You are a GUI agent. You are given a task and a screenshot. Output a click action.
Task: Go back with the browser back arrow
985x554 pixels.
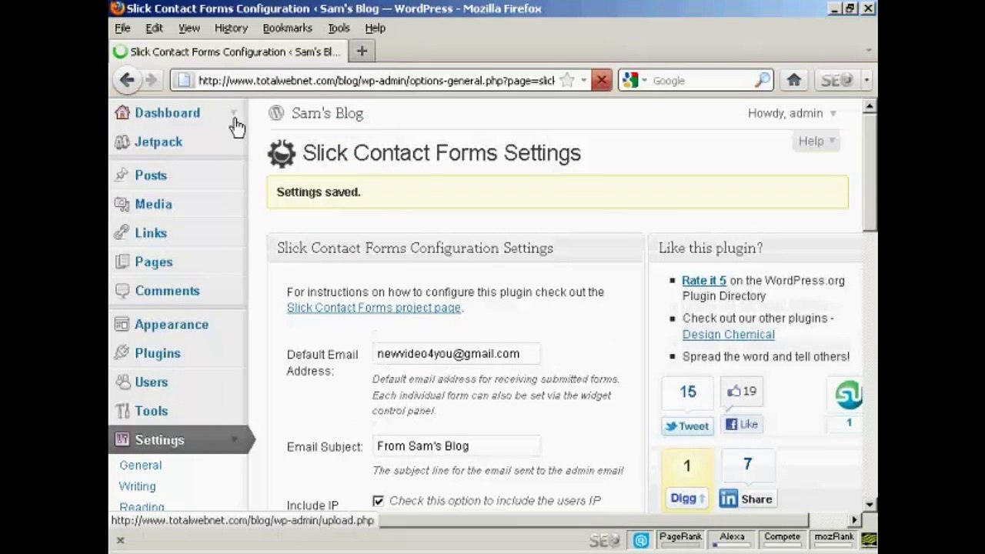(x=127, y=80)
